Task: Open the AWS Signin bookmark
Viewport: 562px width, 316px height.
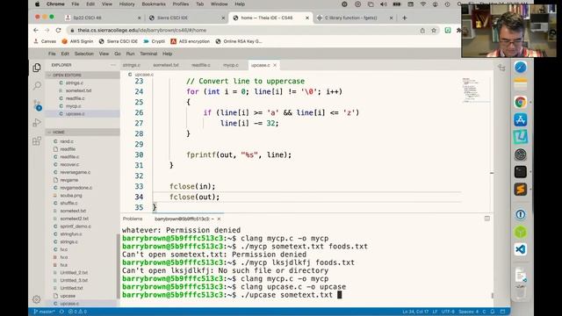Action: click(x=77, y=41)
